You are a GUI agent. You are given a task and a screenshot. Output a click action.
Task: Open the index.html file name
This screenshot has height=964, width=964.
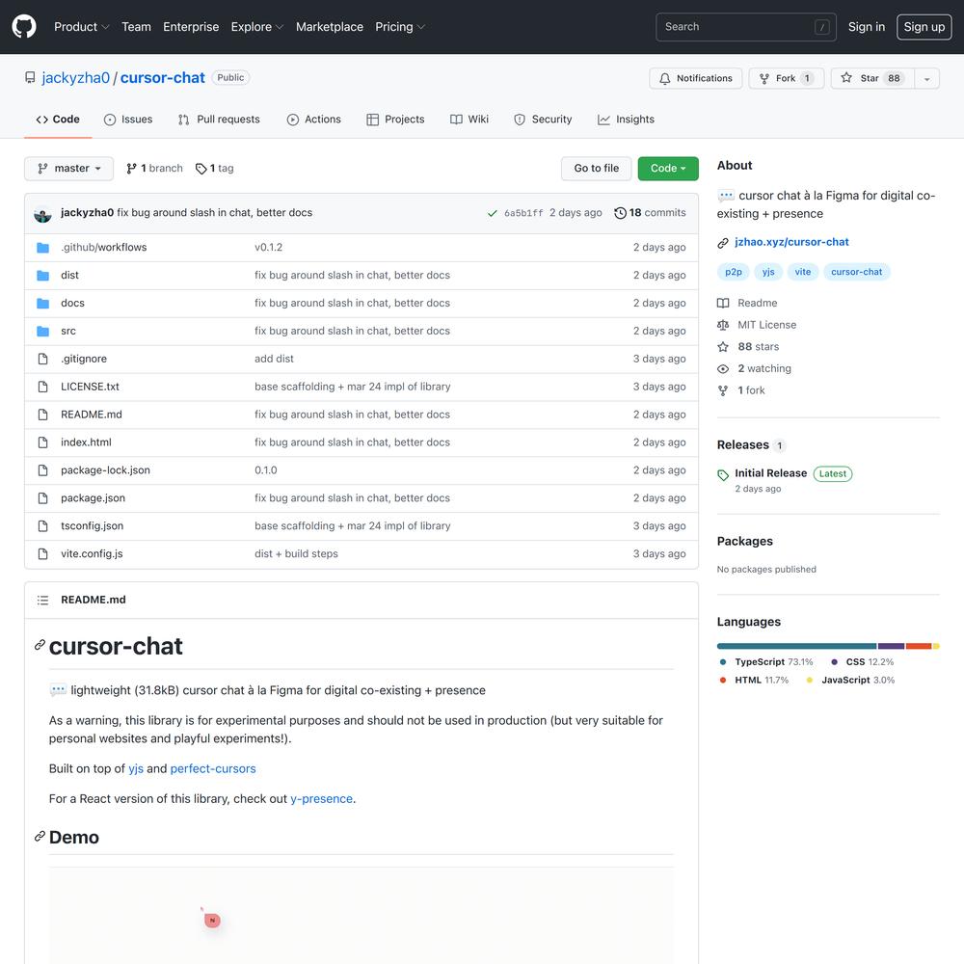[x=86, y=442]
